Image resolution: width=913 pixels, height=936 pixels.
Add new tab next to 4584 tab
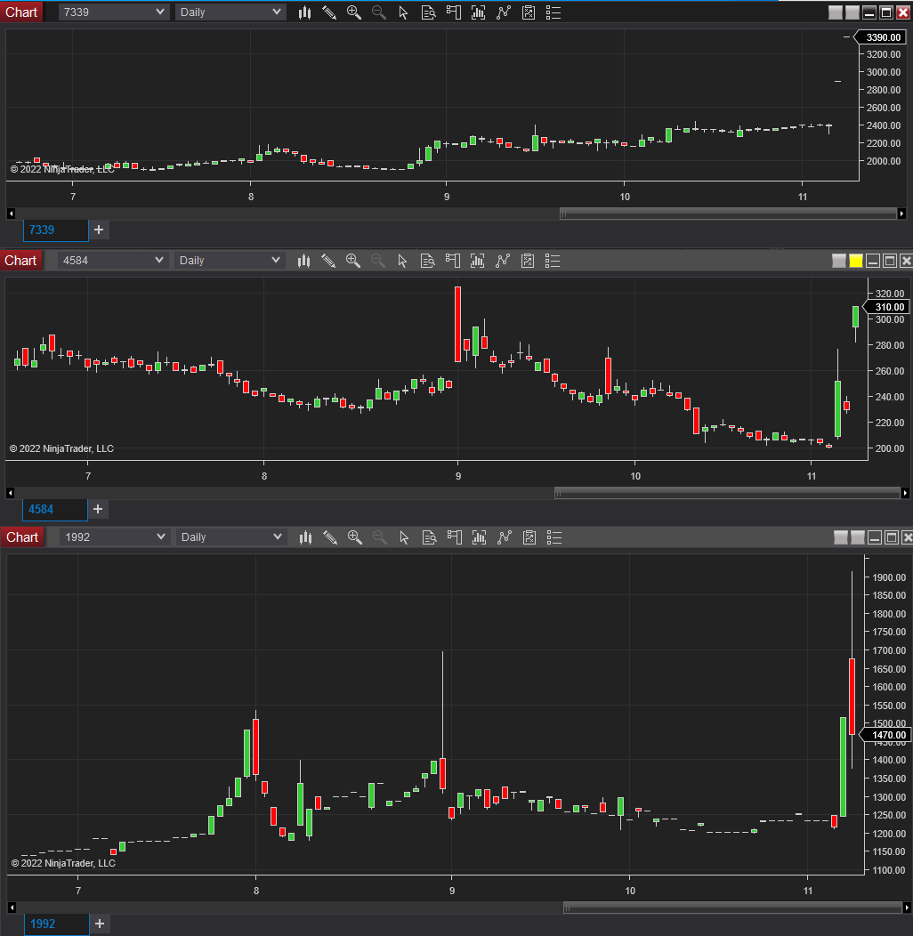click(99, 509)
